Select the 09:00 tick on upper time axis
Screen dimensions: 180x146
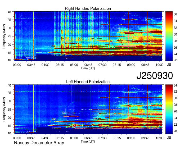(131, 65)
